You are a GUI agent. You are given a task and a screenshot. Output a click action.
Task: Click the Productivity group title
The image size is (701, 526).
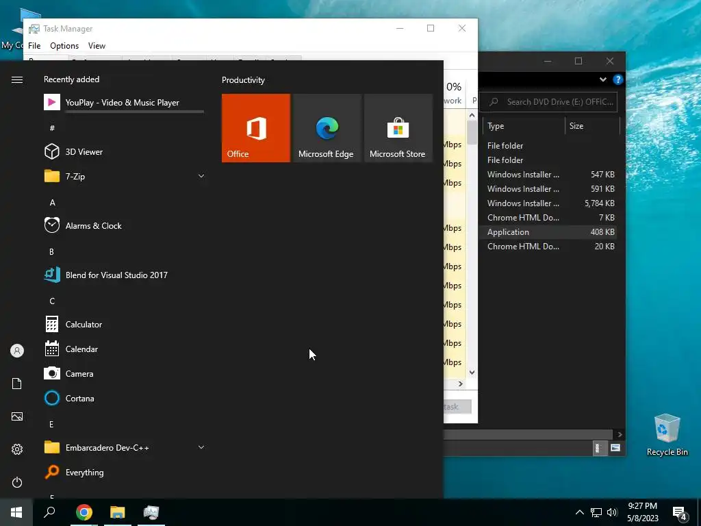click(x=243, y=80)
